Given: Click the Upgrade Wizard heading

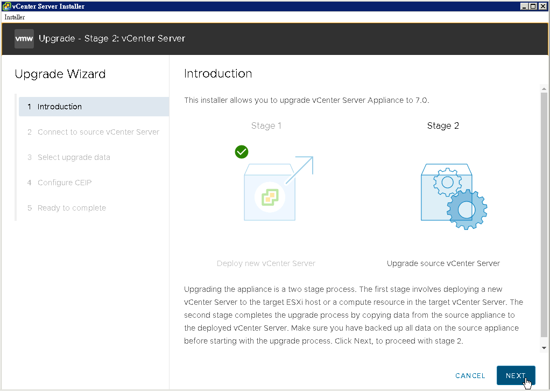Looking at the screenshot, I should [60, 74].
